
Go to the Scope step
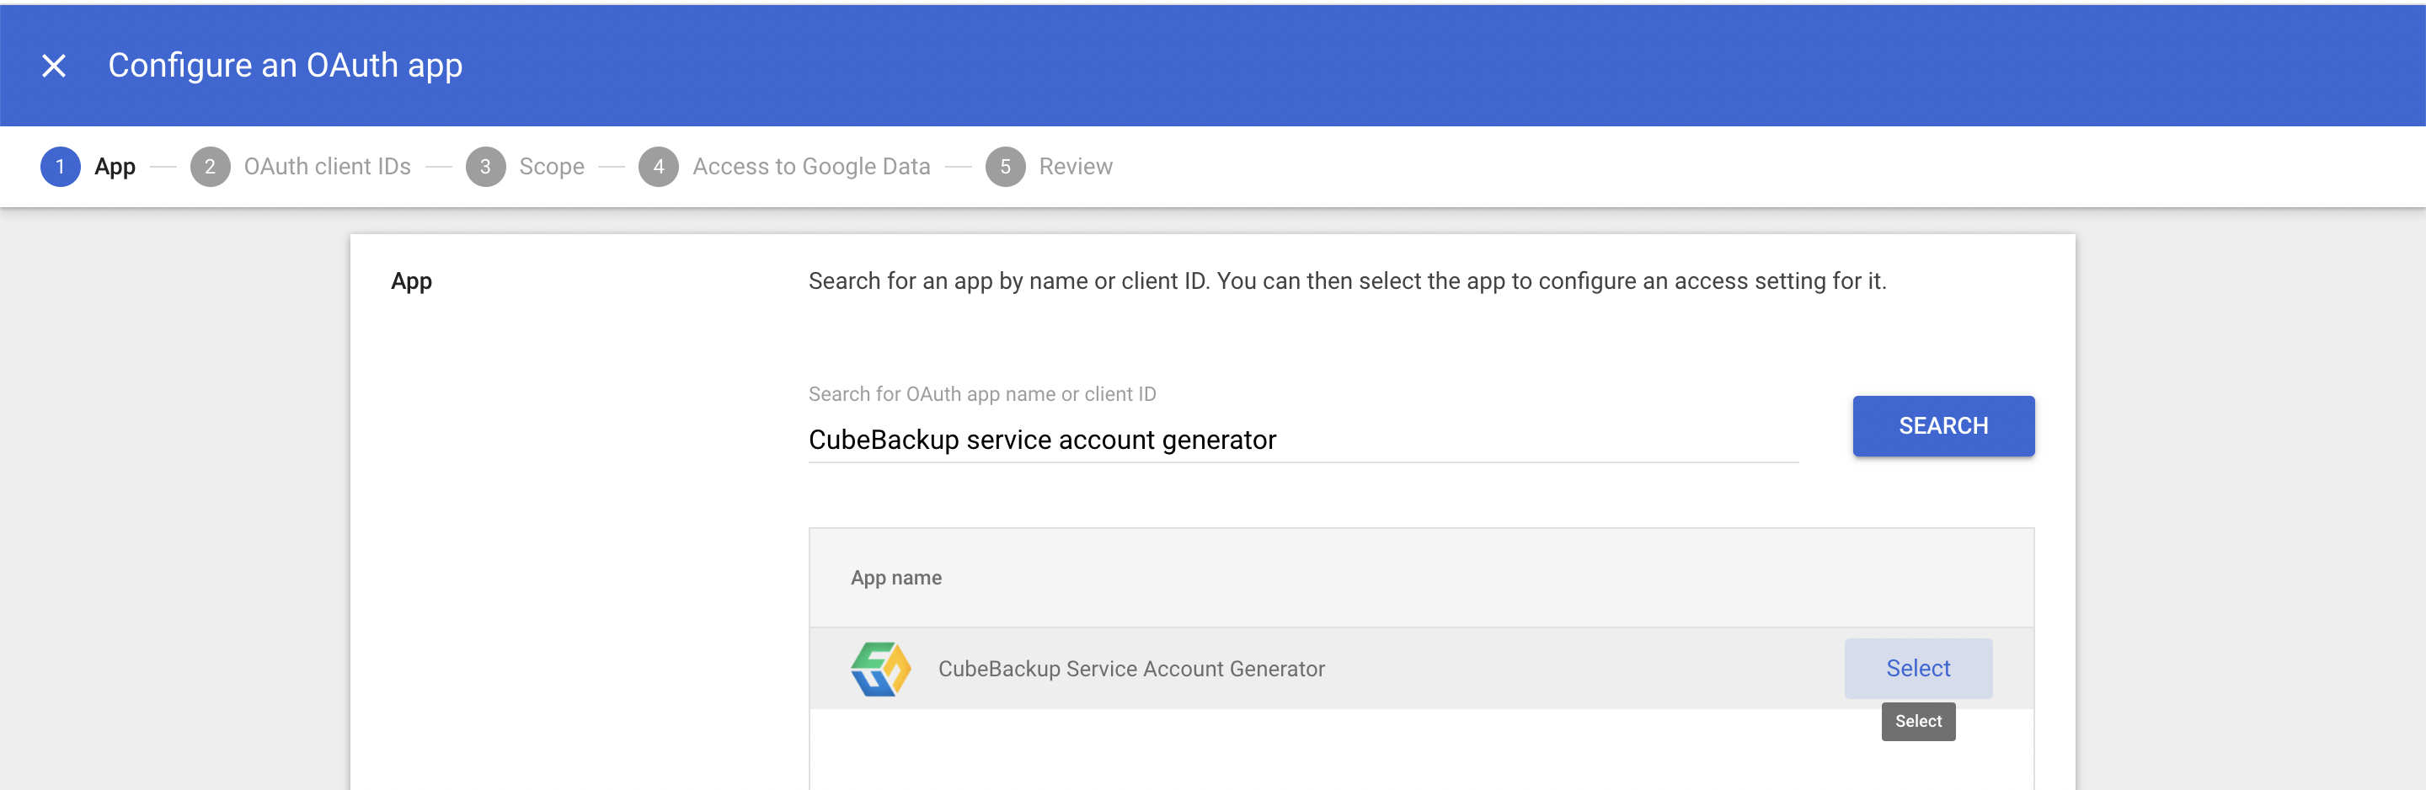[552, 167]
